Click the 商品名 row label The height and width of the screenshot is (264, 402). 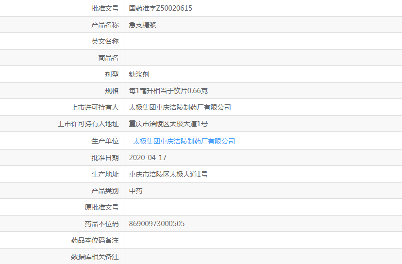click(x=108, y=58)
